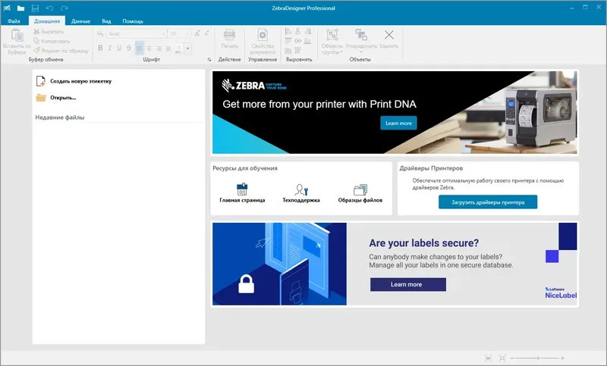
Task: Align objects to the right edge
Action: [x=307, y=31]
